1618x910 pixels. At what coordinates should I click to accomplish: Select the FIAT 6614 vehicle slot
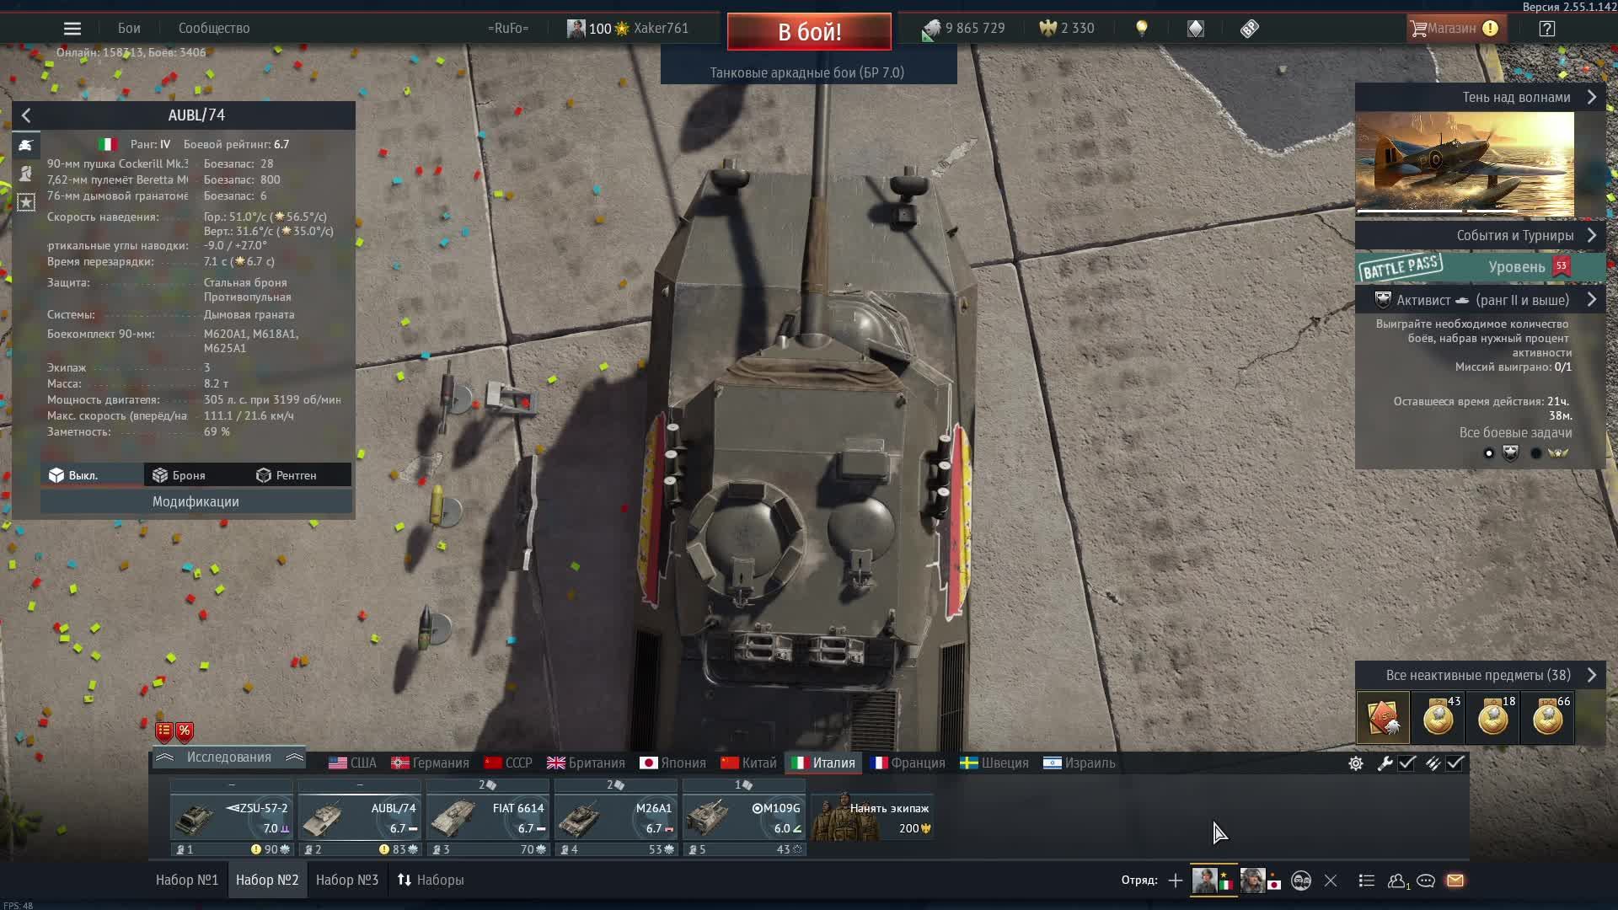coord(488,818)
